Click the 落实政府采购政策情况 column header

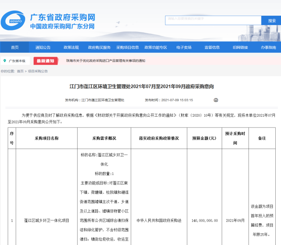[159, 138]
